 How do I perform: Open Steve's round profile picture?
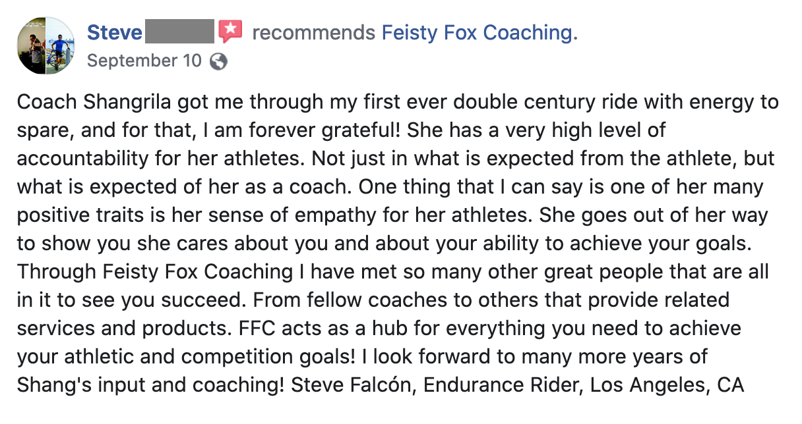pos(46,45)
